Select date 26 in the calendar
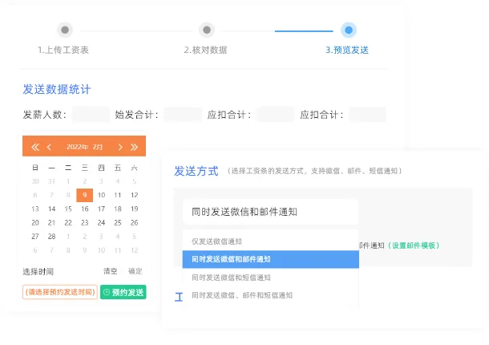The width and height of the screenshot is (489, 345). click(134, 222)
